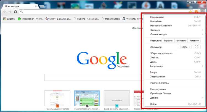The width and height of the screenshot is (207, 112).
Task: Click the address bar field
Action: pos(106,12)
